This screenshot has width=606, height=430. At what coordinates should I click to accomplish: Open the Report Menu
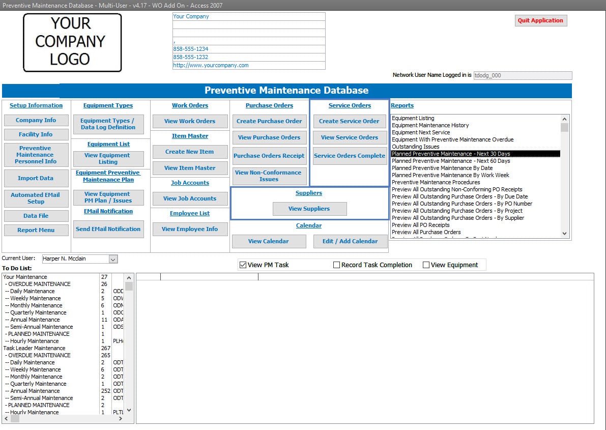tap(36, 230)
